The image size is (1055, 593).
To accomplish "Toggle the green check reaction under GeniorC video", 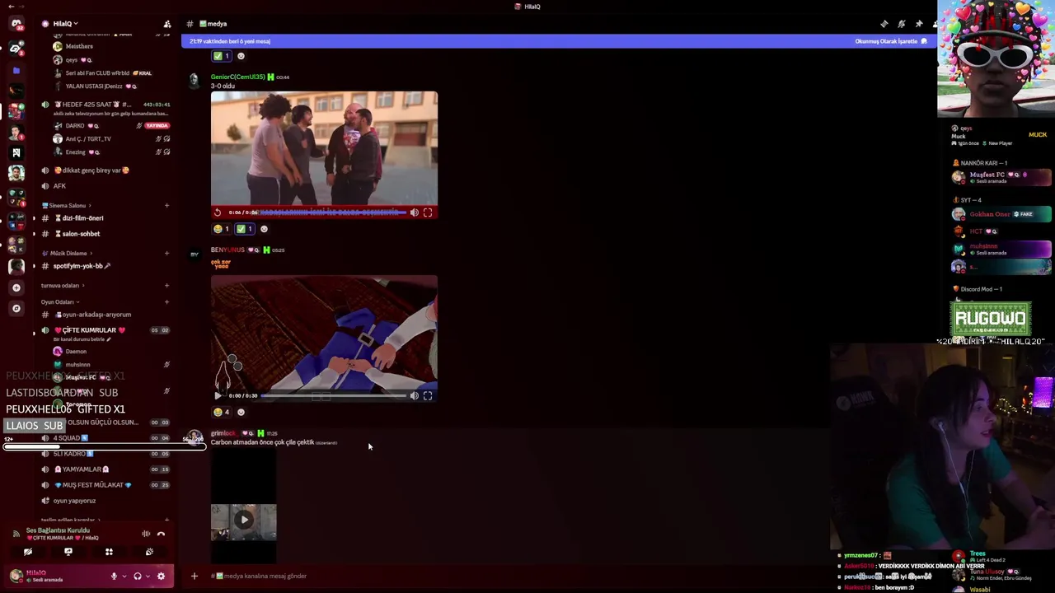I will (x=244, y=229).
